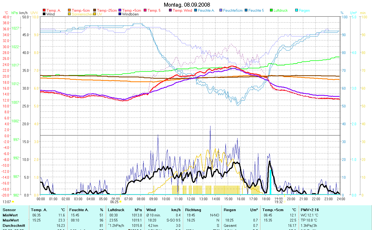
Task: Click the Feuchte5cm legend label
Action: click(233, 11)
